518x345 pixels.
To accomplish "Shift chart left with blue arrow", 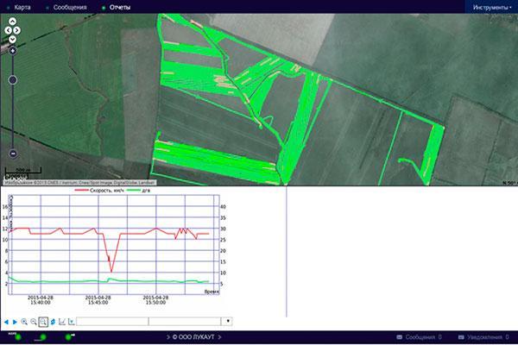I will point(6,322).
